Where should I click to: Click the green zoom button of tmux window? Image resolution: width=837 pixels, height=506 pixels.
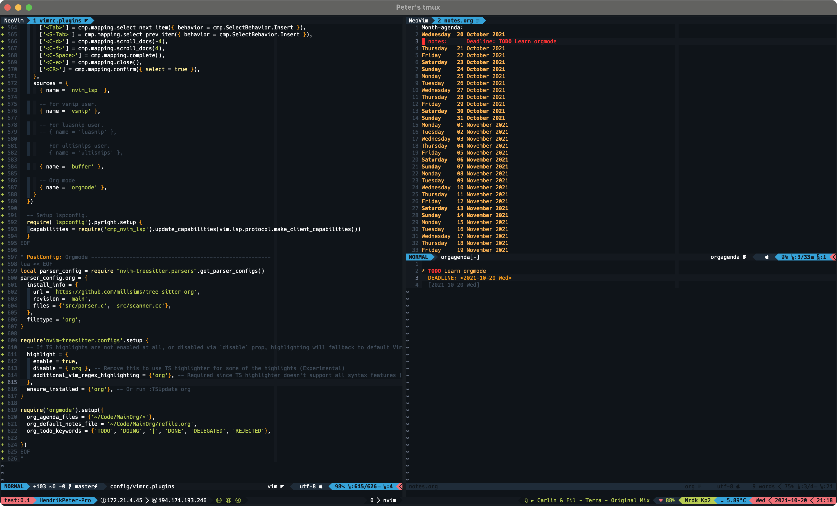click(29, 7)
